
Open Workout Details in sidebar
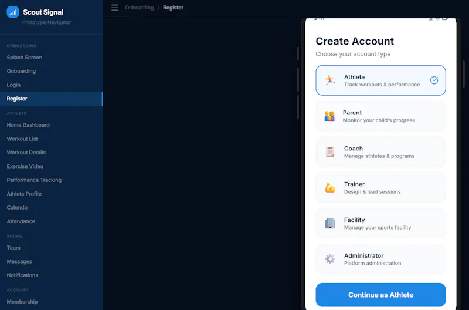point(52,153)
